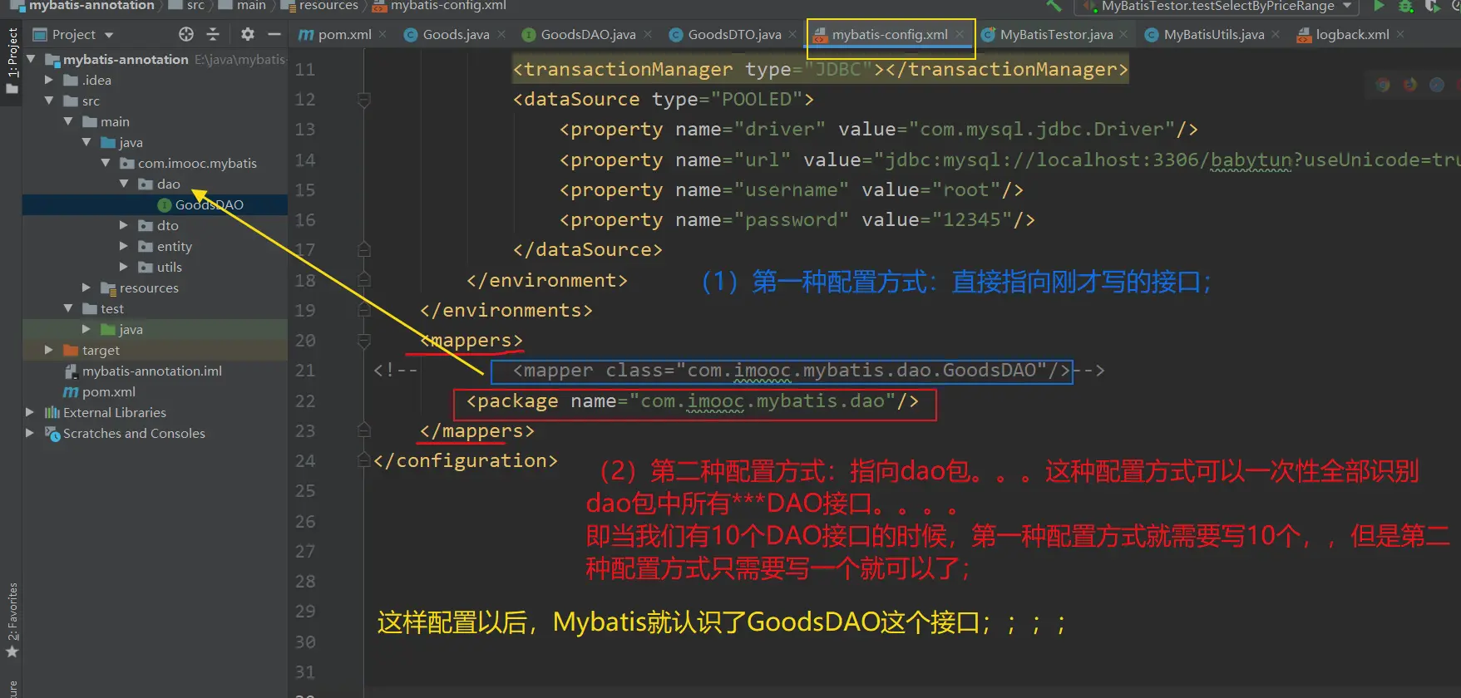This screenshot has height=698, width=1461.
Task: Expand Scratches and Consoles node
Action: tap(31, 433)
